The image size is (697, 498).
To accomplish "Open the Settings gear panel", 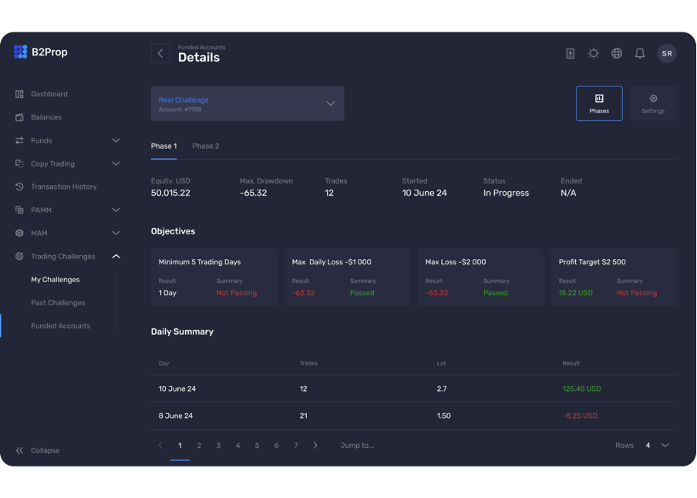I will (653, 103).
